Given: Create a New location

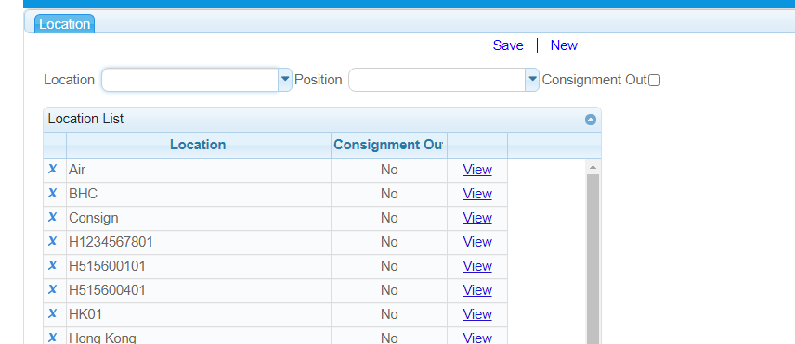Looking at the screenshot, I should coord(564,45).
